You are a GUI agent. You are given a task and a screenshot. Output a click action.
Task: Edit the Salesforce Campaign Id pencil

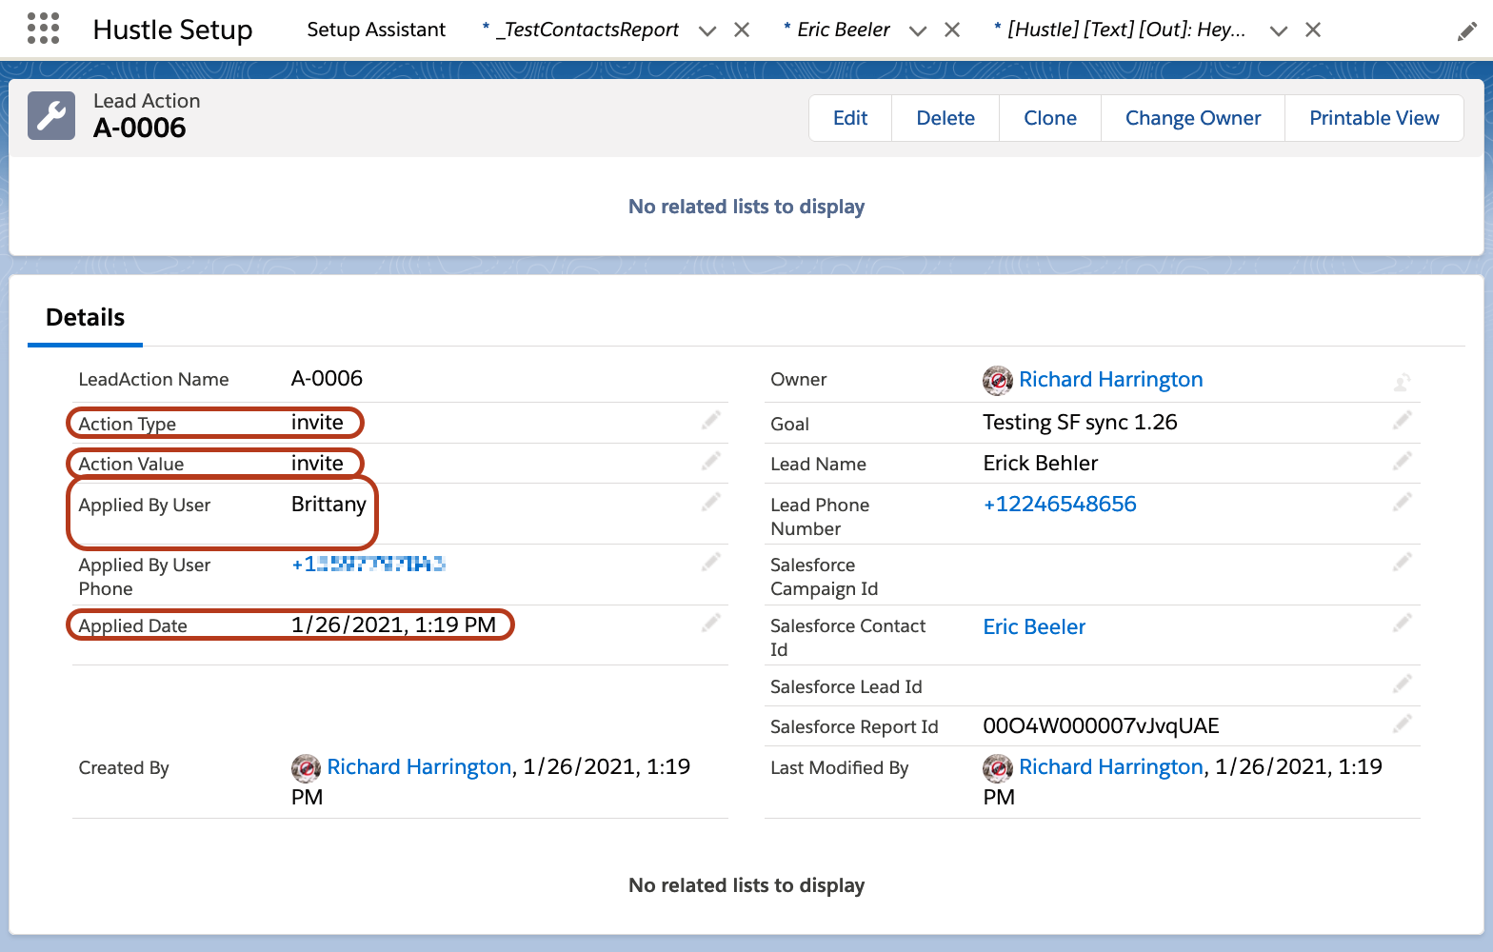pyautogui.click(x=1403, y=562)
